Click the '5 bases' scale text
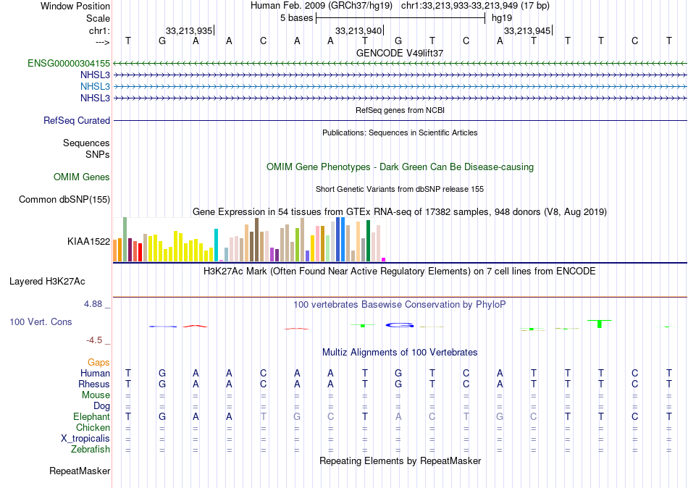The width and height of the screenshot is (688, 488). point(297,18)
